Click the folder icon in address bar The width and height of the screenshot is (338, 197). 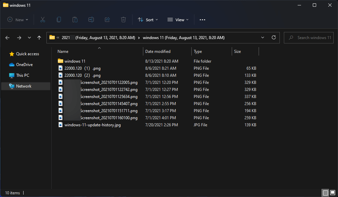[52, 37]
